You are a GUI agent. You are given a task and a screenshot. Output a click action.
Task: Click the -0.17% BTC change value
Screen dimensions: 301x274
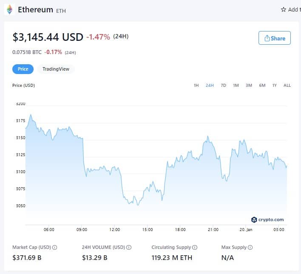point(53,52)
